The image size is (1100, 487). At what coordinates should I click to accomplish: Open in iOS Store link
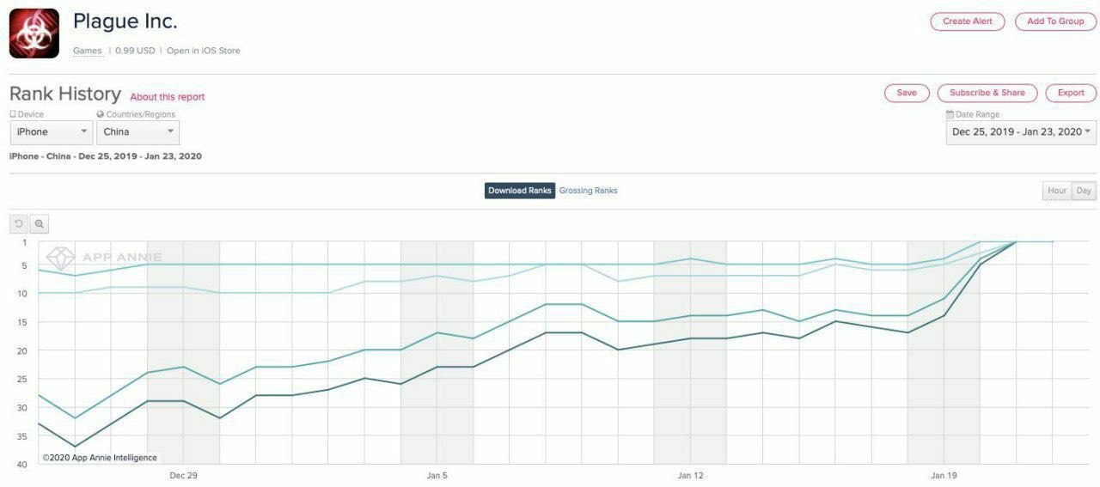(204, 51)
